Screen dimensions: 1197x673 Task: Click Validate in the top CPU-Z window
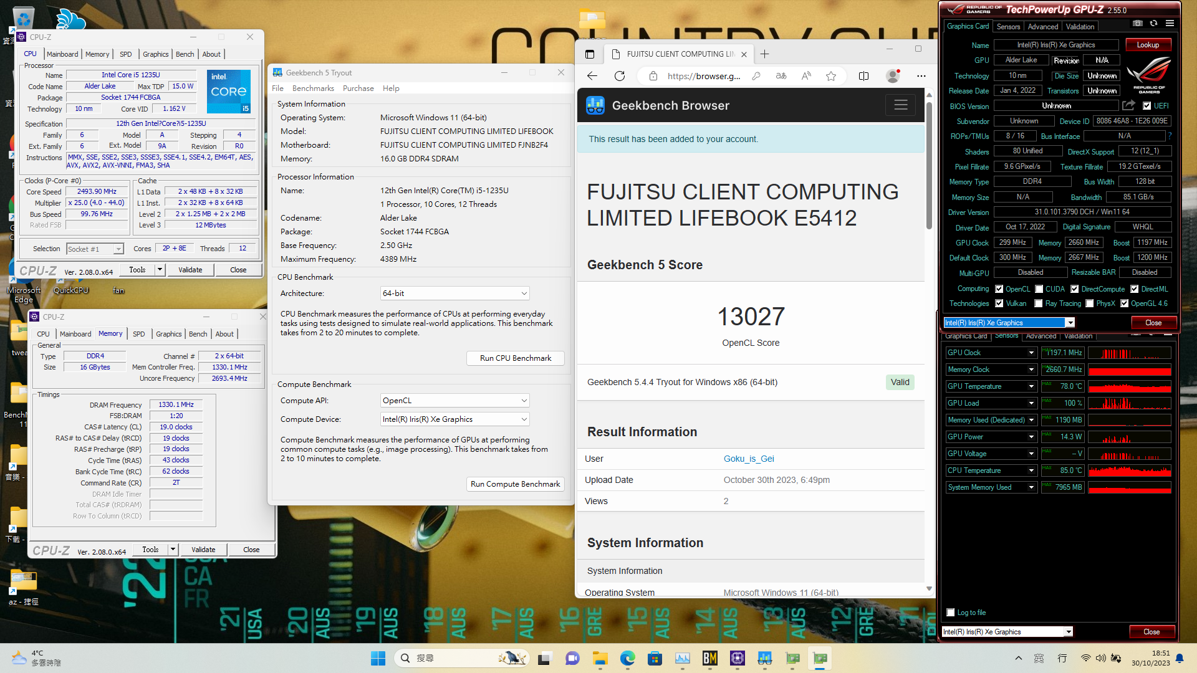tap(190, 270)
